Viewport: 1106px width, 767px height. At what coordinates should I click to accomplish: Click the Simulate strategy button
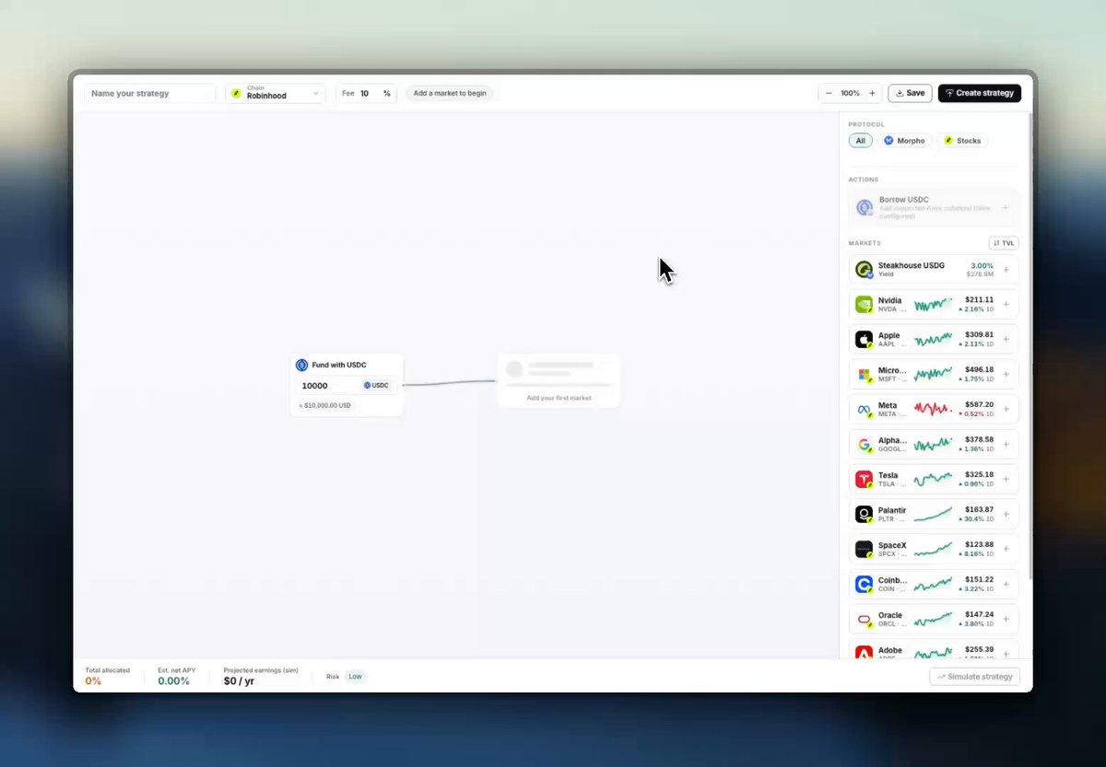point(975,677)
